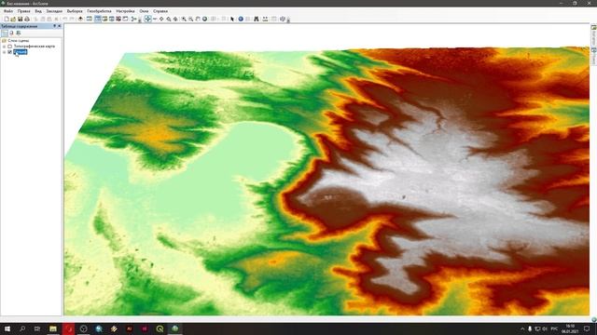The height and width of the screenshot is (335, 597).
Task: Open the first docked tab on right edge
Action: (593, 35)
